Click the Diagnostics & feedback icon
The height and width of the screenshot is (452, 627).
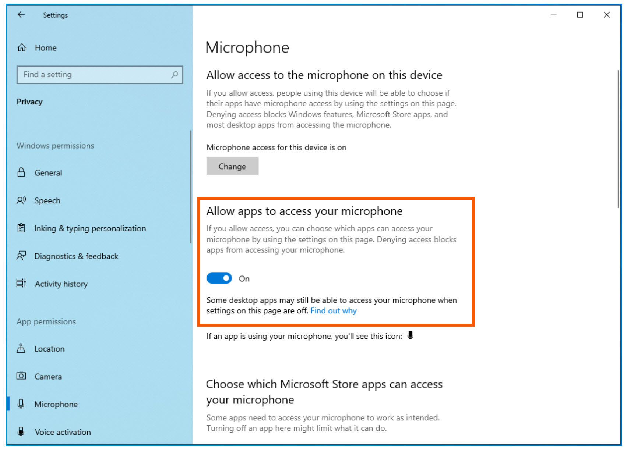tap(21, 256)
